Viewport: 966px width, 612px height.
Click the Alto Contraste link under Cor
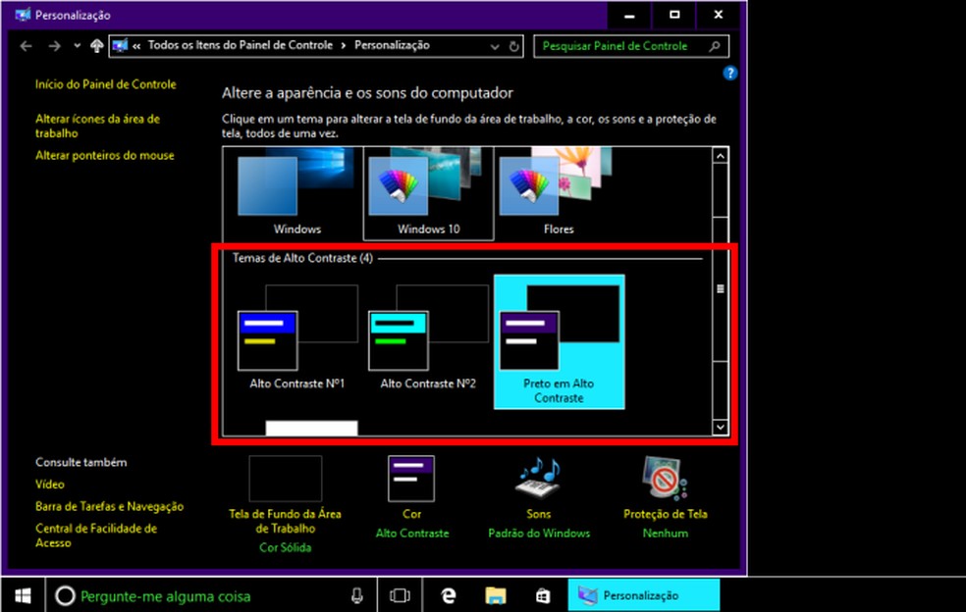click(412, 534)
